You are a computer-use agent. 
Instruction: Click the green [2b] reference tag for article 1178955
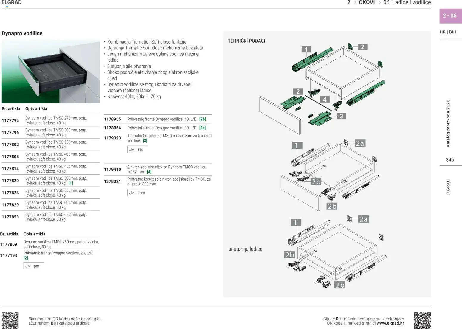(203, 119)
